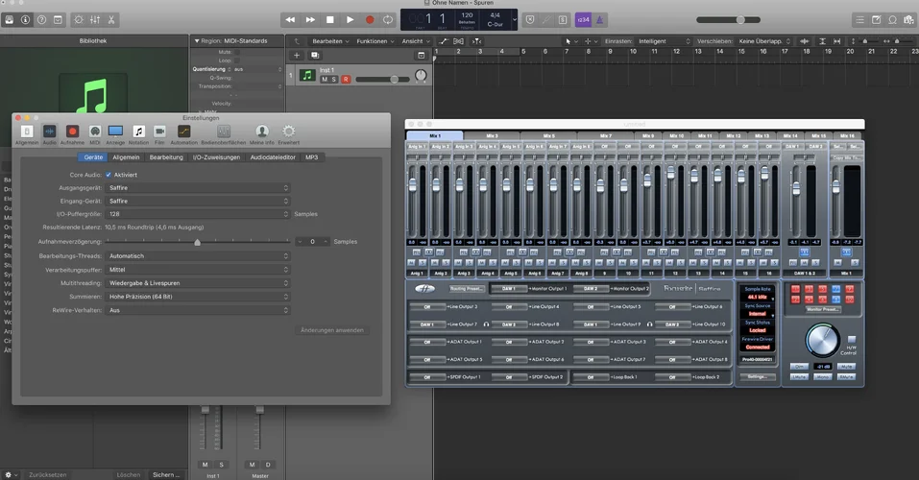Open the Erweitert gear icon

click(x=288, y=132)
